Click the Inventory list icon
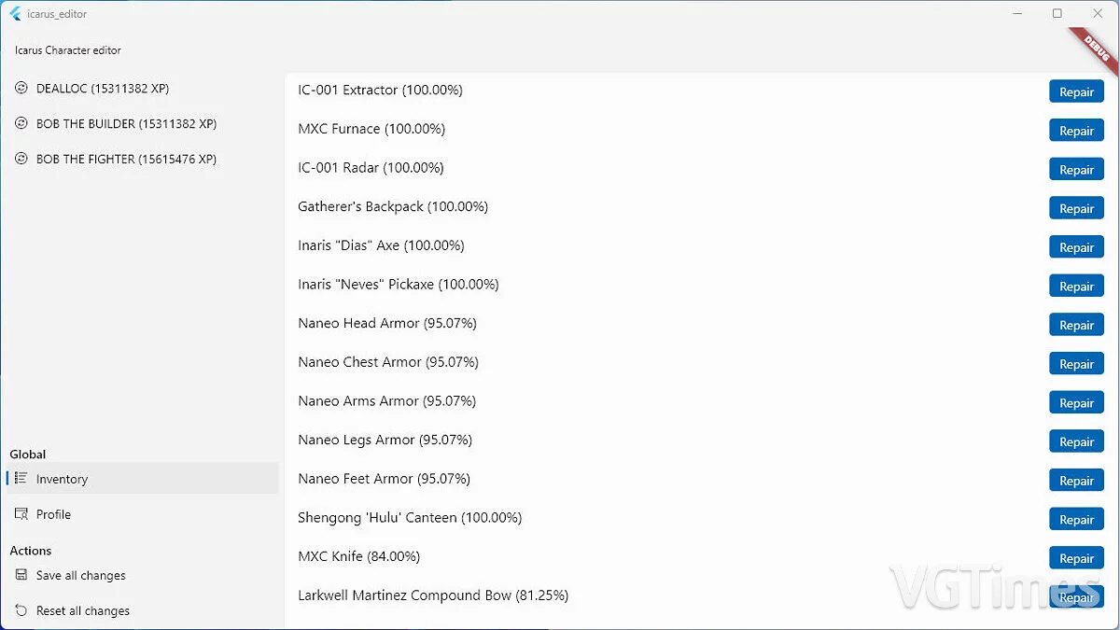The height and width of the screenshot is (630, 1120). tap(21, 479)
